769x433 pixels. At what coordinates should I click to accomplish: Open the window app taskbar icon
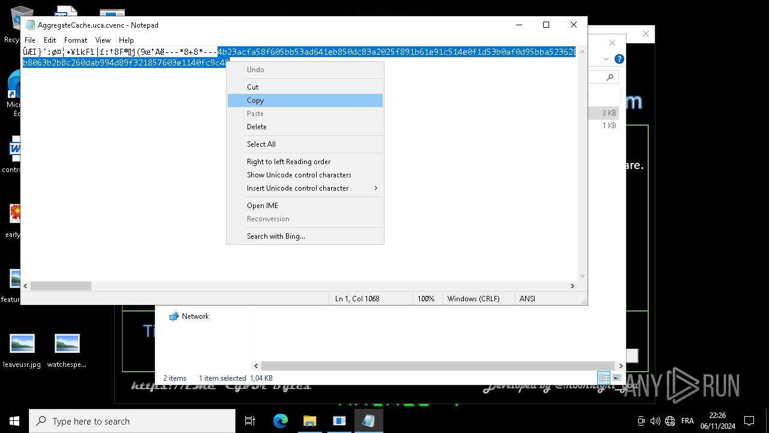[339, 421]
